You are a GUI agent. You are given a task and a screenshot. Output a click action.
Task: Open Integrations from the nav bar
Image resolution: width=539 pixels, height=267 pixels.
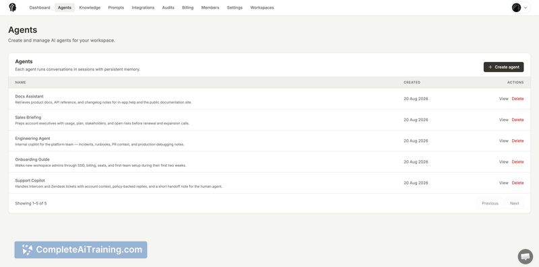143,7
